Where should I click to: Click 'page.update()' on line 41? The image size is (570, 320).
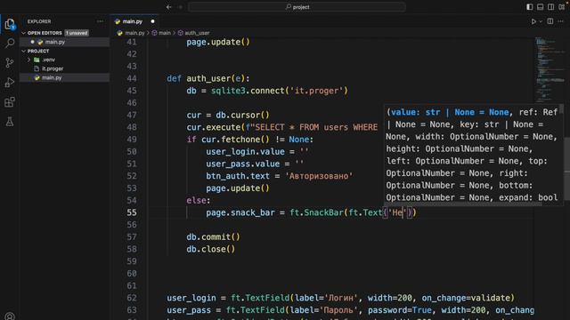218,42
